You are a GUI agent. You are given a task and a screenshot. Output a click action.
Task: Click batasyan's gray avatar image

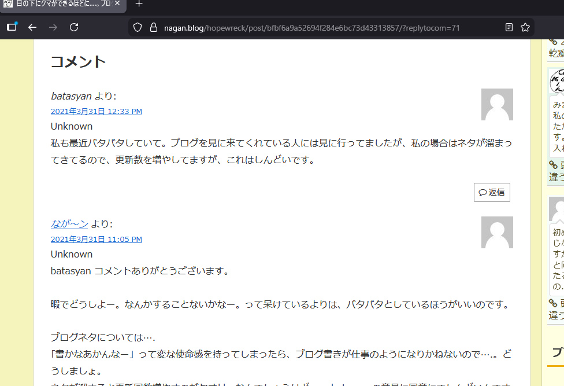point(497,105)
